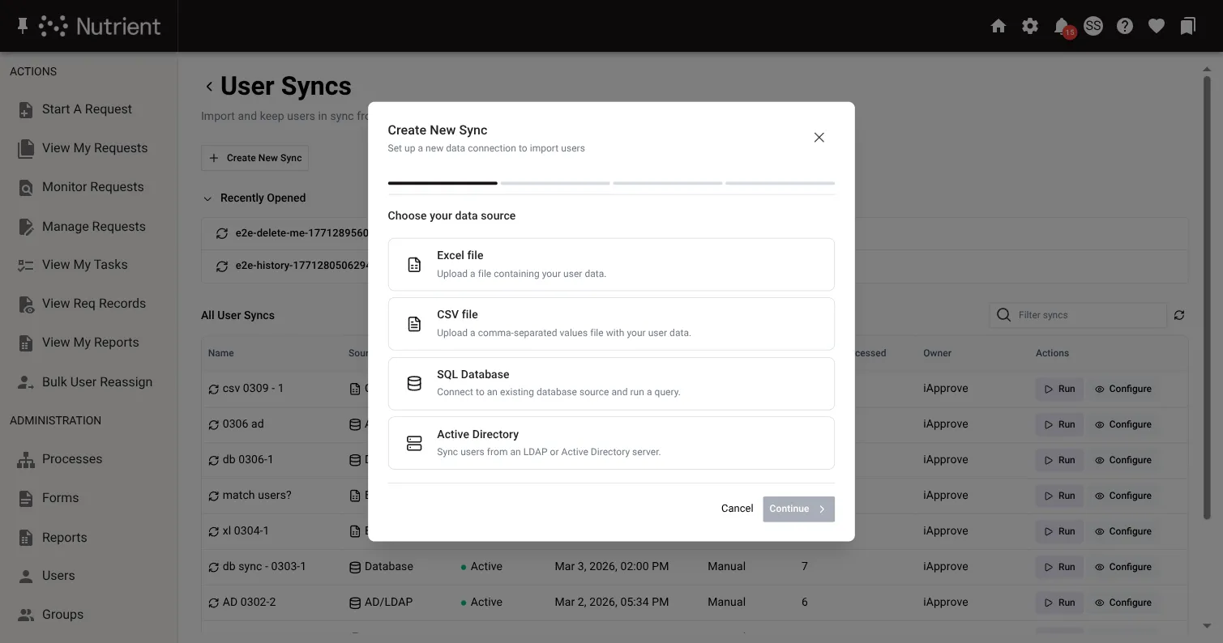Click the Create New Sync button
Screen dimensions: 1223x643
[255, 158]
